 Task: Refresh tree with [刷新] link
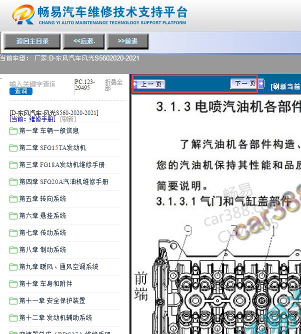68,119
